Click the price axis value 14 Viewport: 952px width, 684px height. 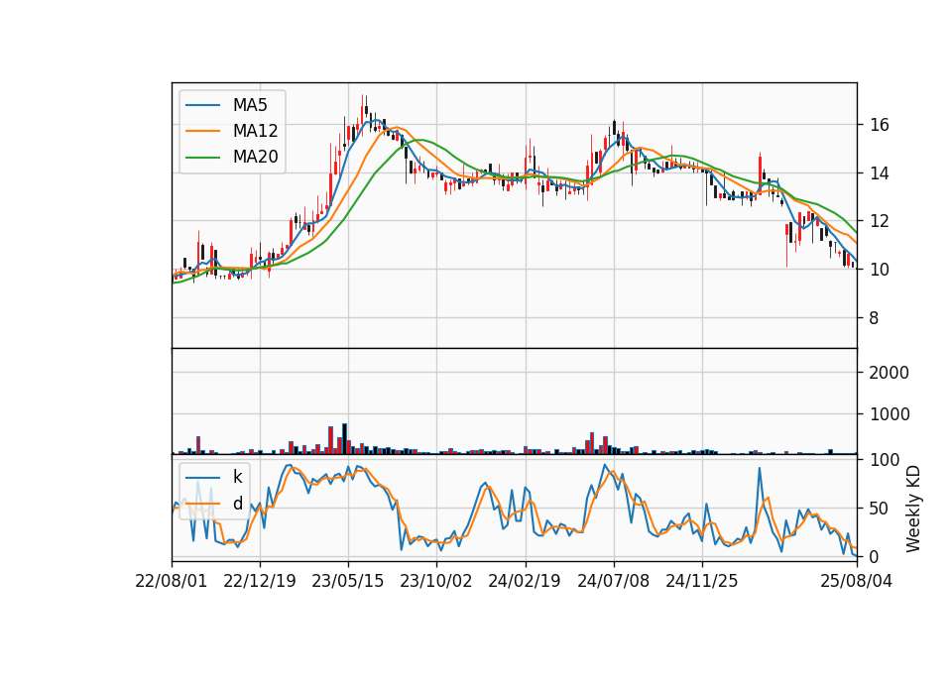[x=880, y=173]
